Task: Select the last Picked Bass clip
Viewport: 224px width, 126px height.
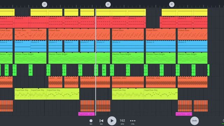Action: coord(192,34)
